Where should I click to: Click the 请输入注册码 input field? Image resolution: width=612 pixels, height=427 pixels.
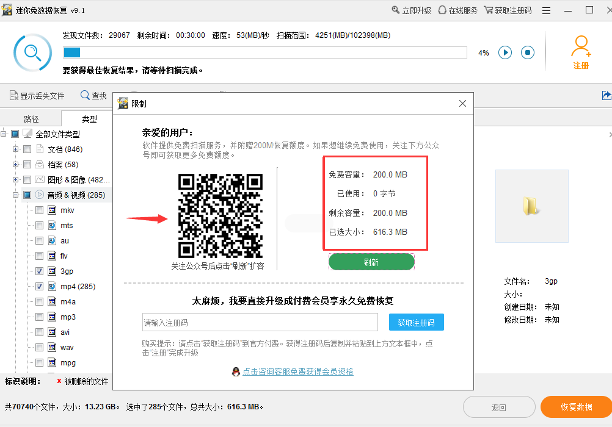click(260, 322)
